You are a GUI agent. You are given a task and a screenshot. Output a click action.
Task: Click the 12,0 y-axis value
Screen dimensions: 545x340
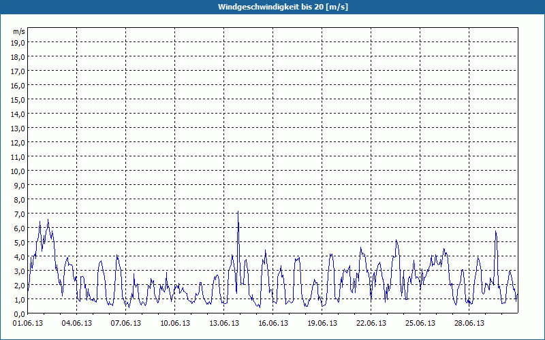click(x=18, y=143)
